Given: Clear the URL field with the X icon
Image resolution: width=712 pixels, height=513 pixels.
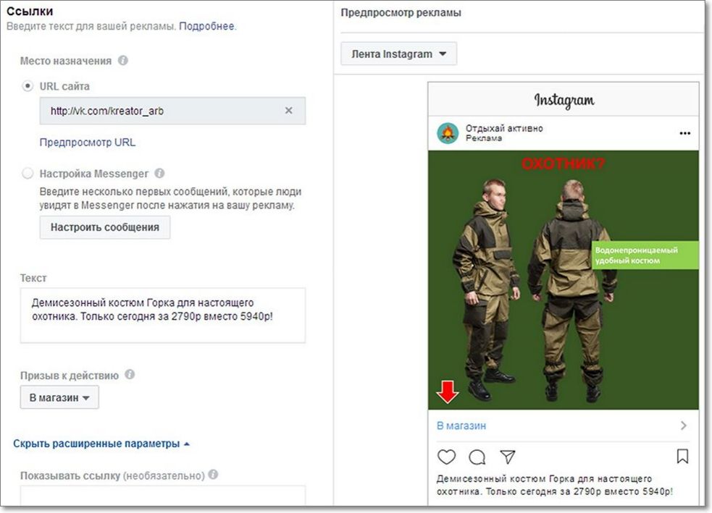Looking at the screenshot, I should pyautogui.click(x=288, y=110).
